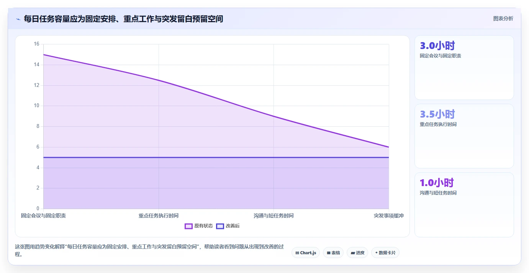This screenshot has height=273, width=529.
Task: Click y-axis value 10
Action: 37,106
